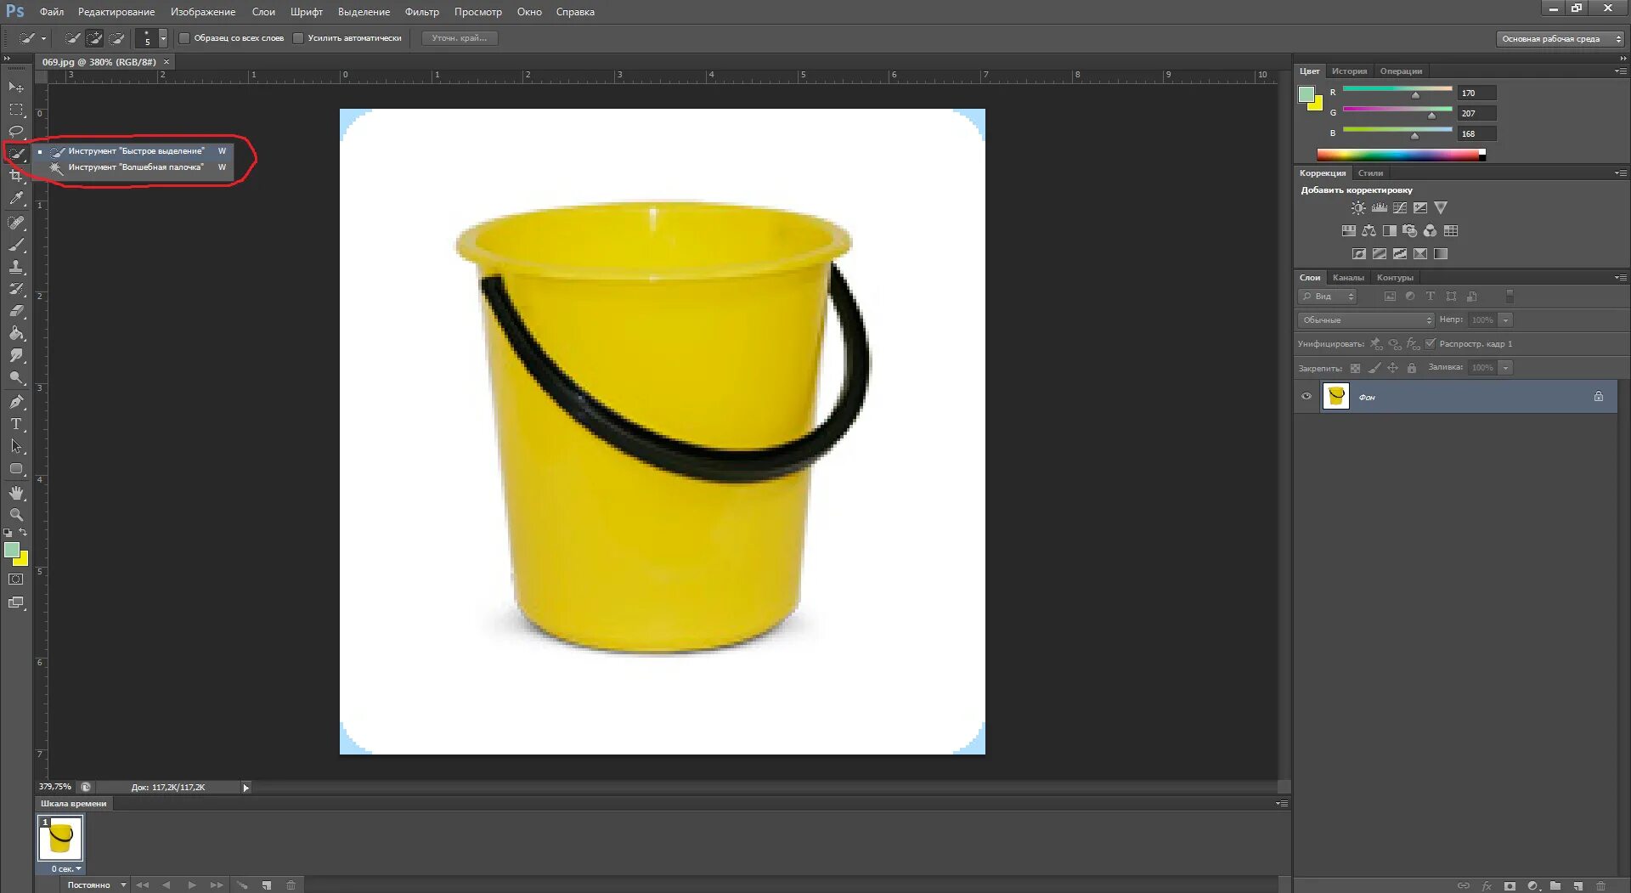1631x893 pixels.
Task: Add a layer mask
Action: (x=1510, y=886)
